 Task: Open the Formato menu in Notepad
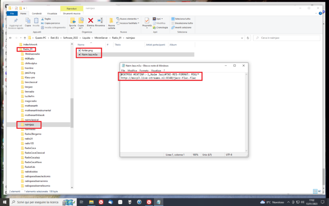(144, 70)
